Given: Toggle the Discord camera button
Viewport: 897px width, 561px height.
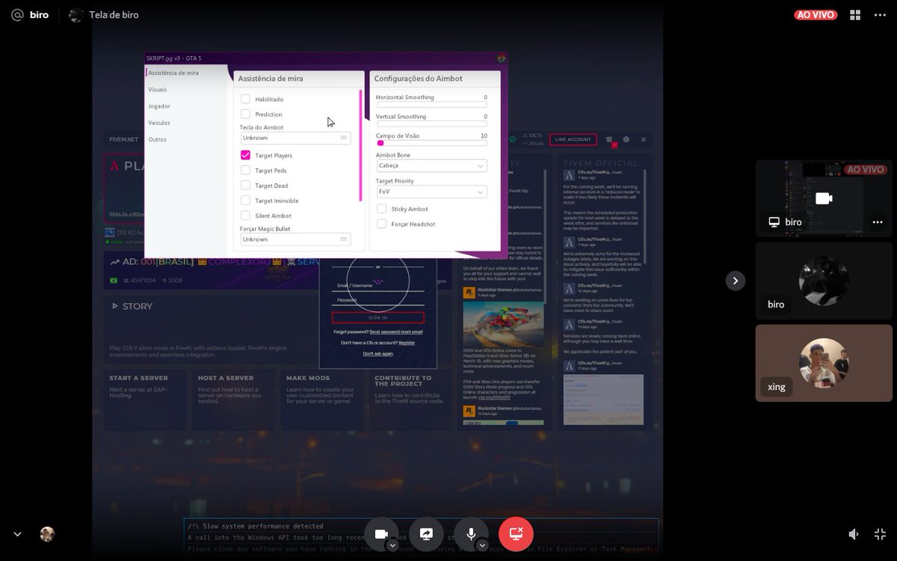Looking at the screenshot, I should 382,534.
